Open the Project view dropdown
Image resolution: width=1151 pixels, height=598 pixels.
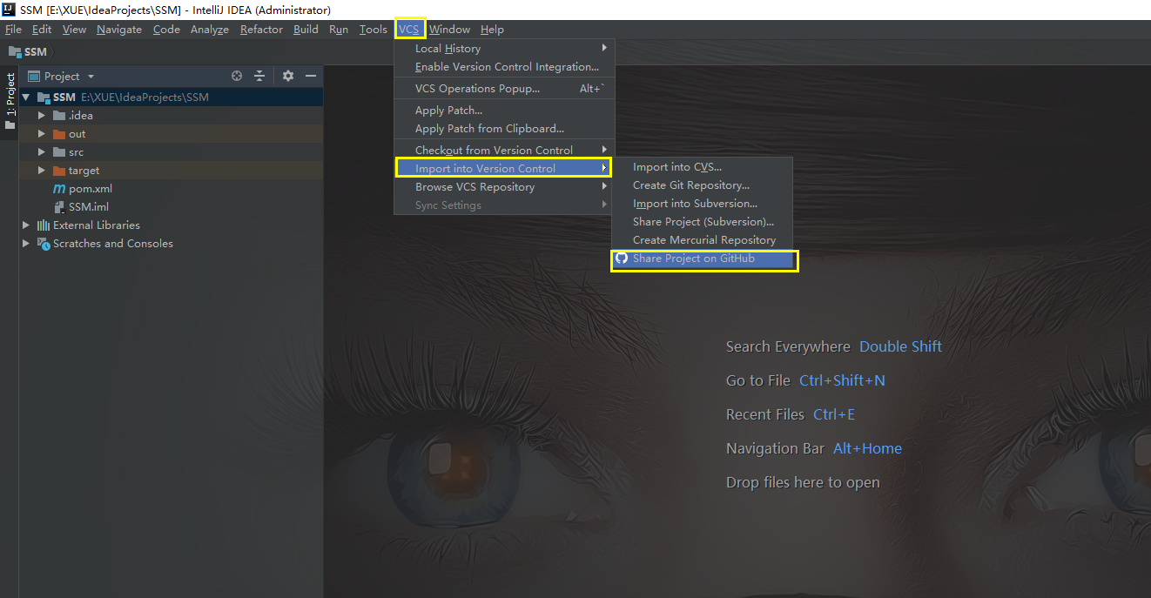coord(91,77)
